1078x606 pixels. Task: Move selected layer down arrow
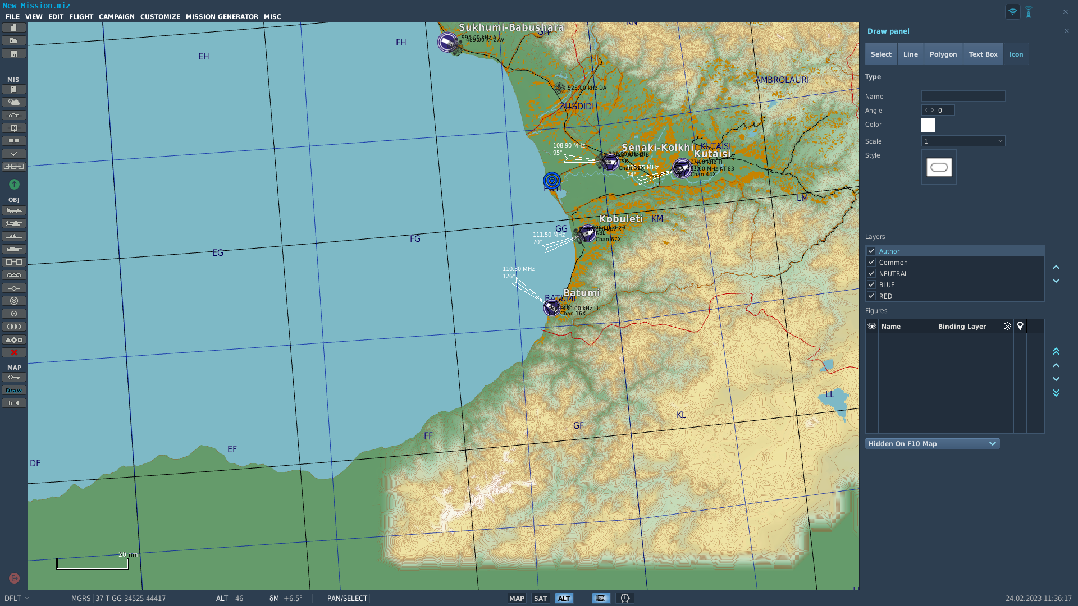coord(1056,281)
